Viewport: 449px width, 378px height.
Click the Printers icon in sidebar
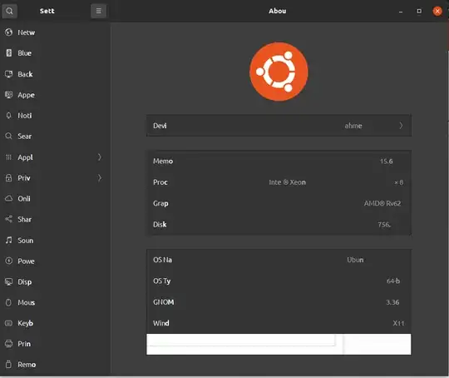[x=8, y=344]
